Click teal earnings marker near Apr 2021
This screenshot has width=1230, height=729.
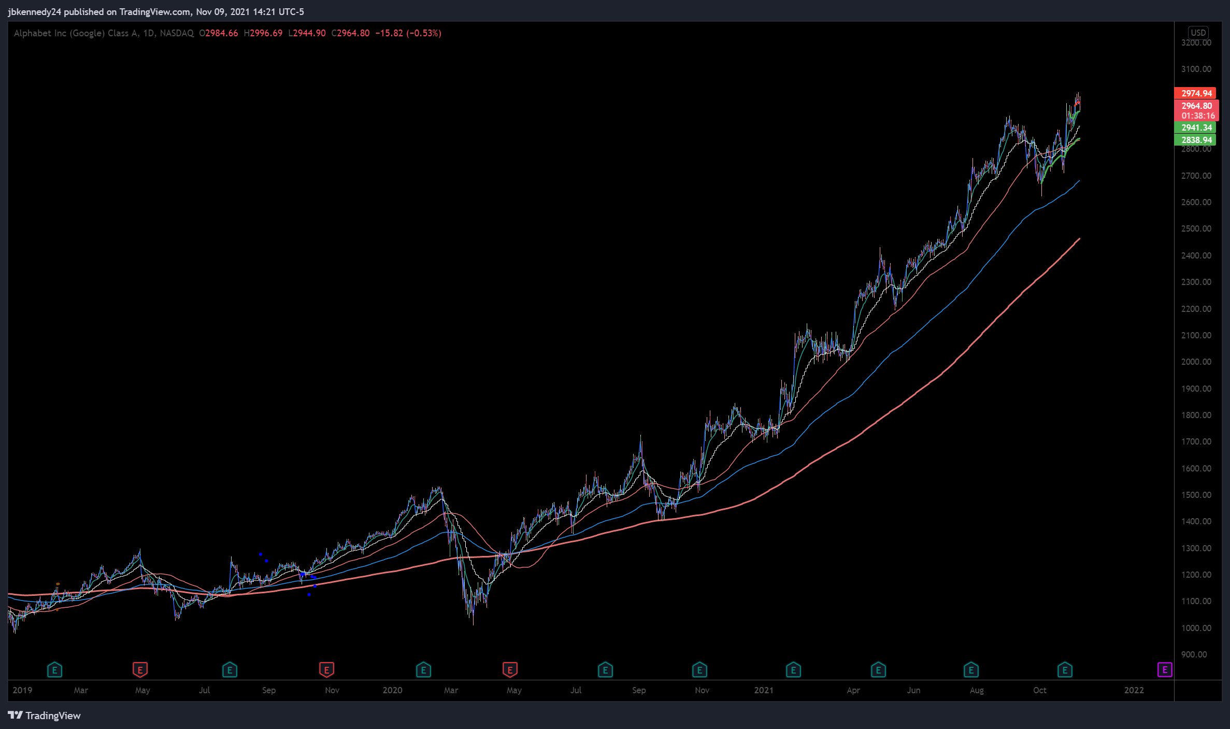[x=878, y=670]
